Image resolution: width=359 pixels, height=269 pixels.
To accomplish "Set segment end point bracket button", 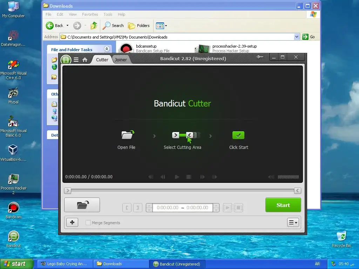I will tap(137, 208).
